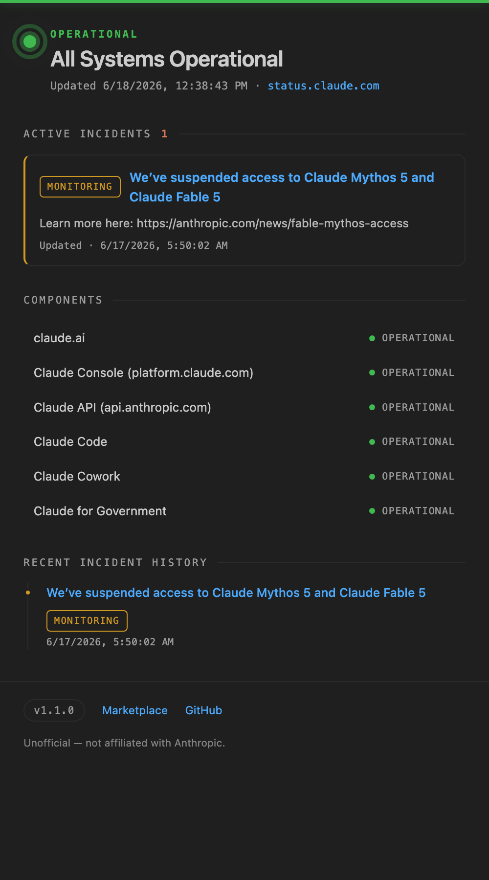The height and width of the screenshot is (880, 489).
Task: Click the 'Unofficial — not affiliated with Anthropic' note
Action: pyautogui.click(x=124, y=743)
